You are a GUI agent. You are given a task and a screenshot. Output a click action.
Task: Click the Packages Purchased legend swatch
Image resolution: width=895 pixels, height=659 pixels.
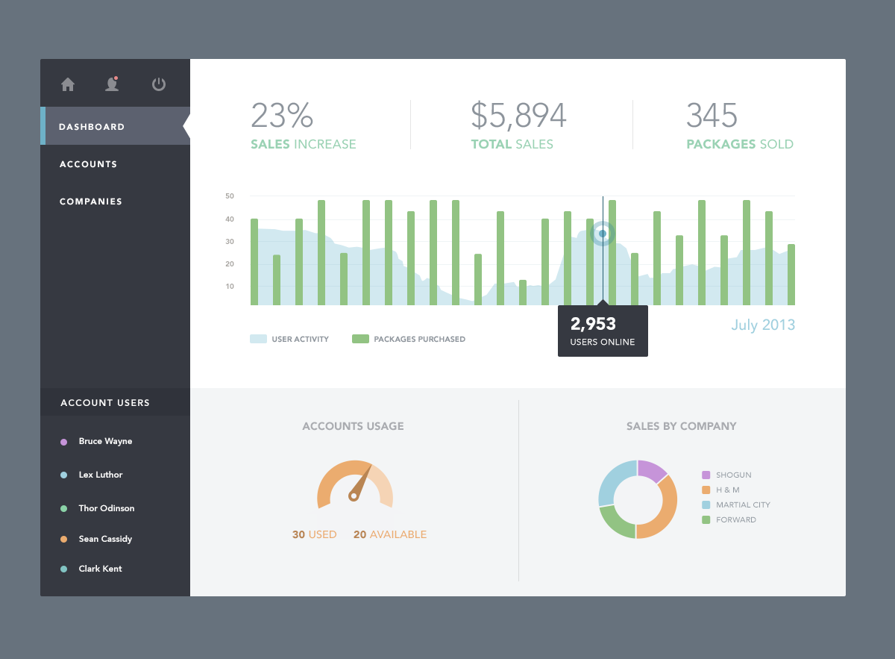click(360, 339)
